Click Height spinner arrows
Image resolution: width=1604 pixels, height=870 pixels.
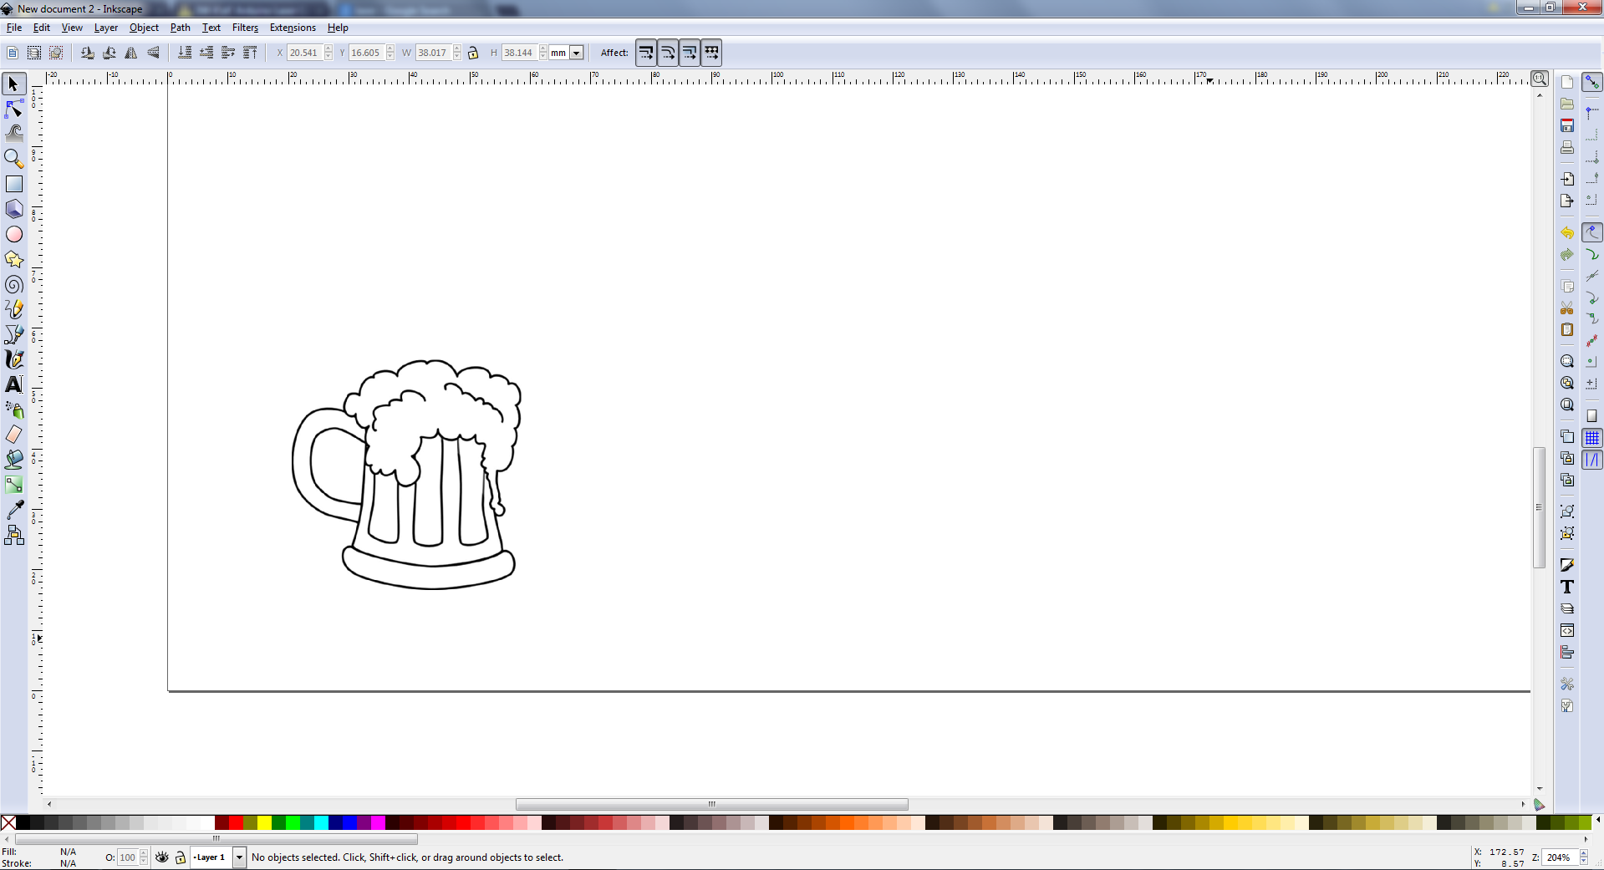point(543,53)
